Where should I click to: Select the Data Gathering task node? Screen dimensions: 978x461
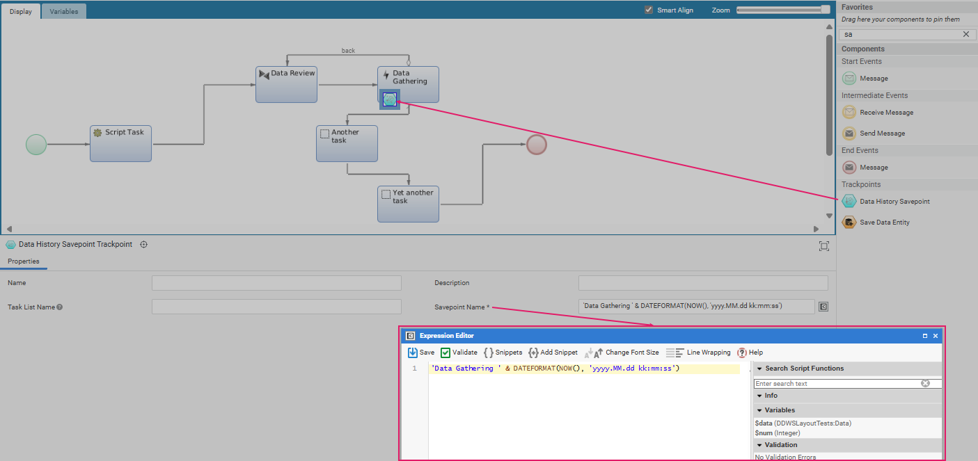[x=408, y=84]
